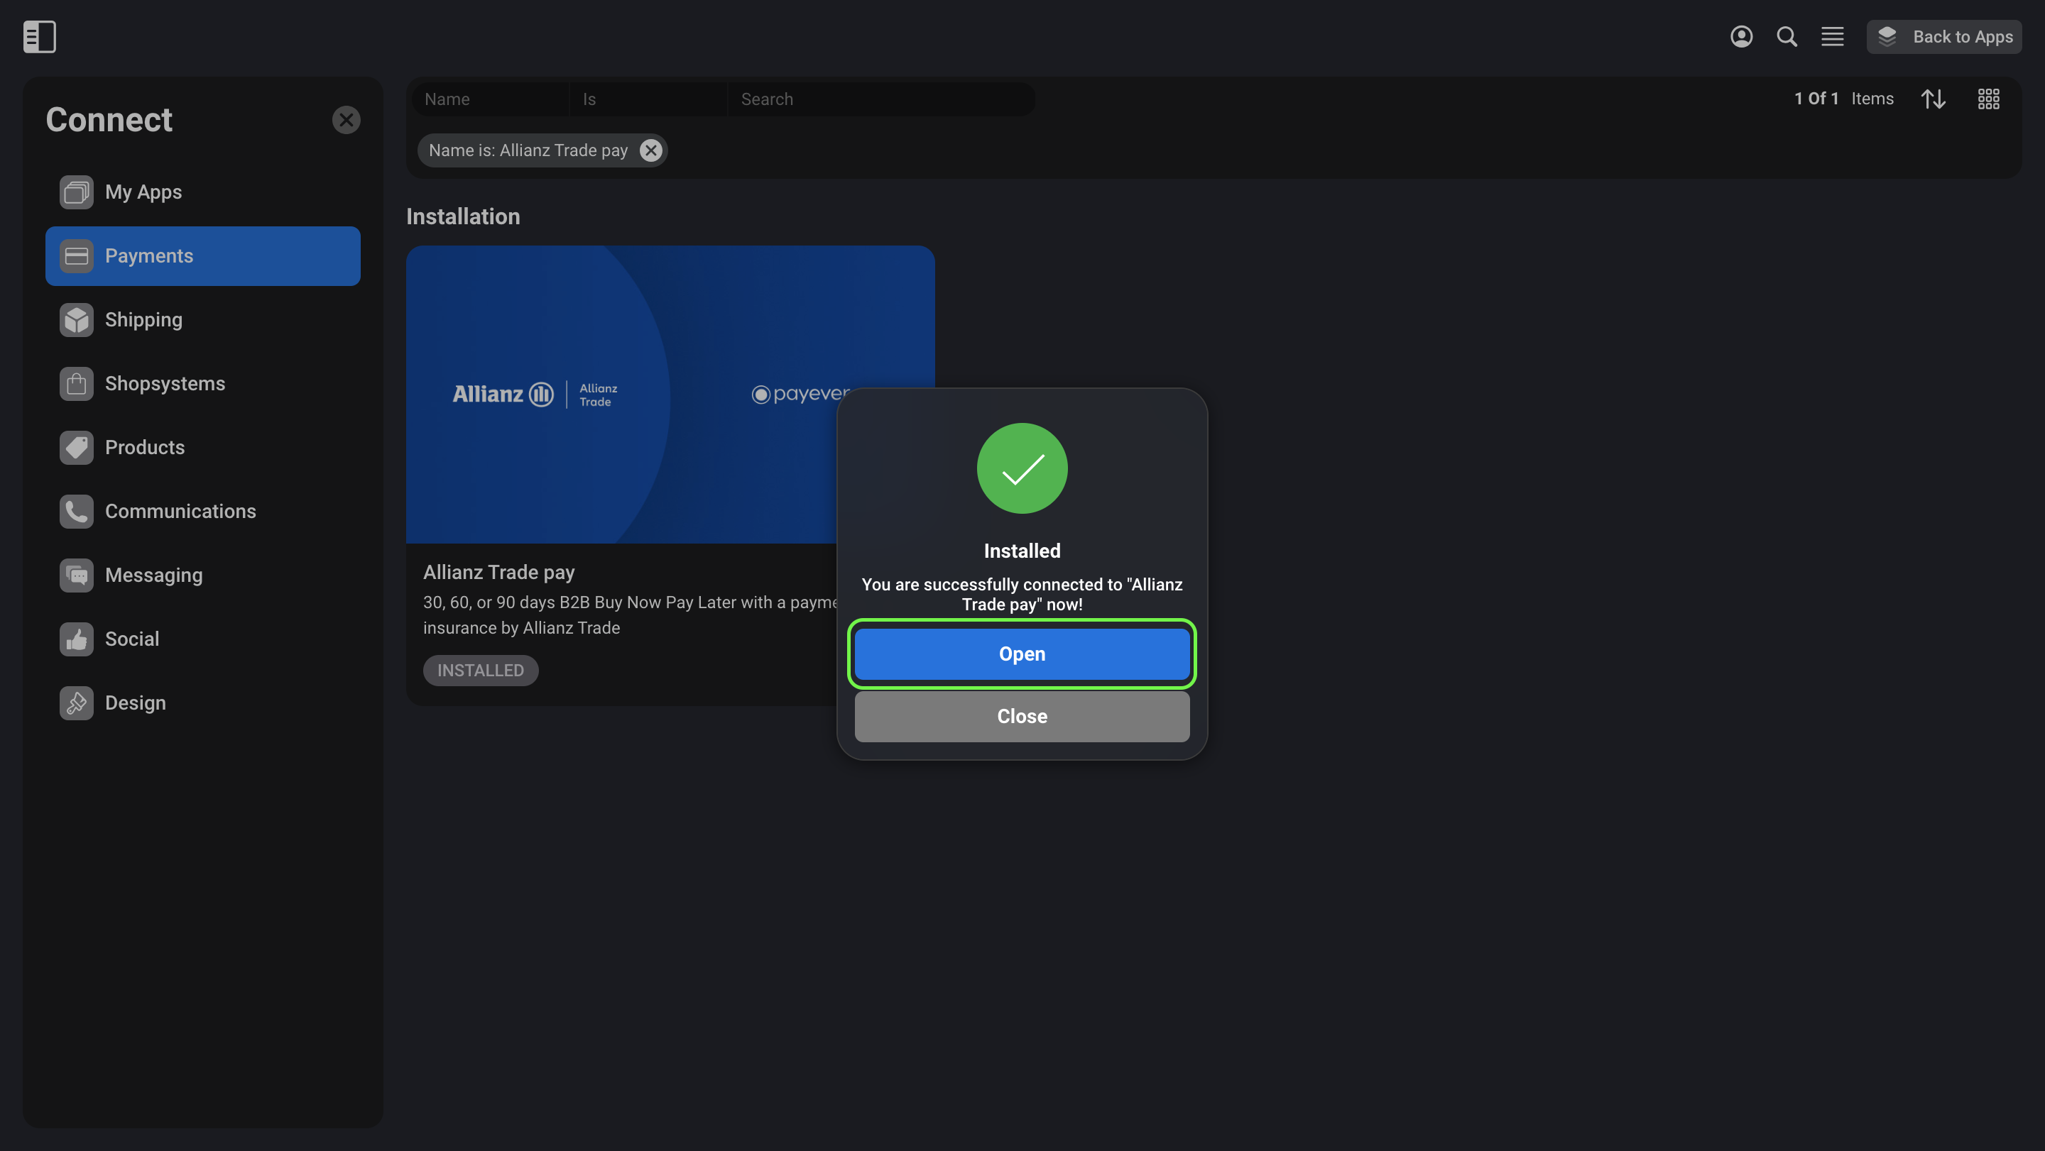Open My Apps category
Screen dimensions: 2045x1151
pos(202,192)
